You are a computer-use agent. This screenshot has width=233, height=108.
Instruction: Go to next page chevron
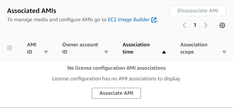(206, 25)
